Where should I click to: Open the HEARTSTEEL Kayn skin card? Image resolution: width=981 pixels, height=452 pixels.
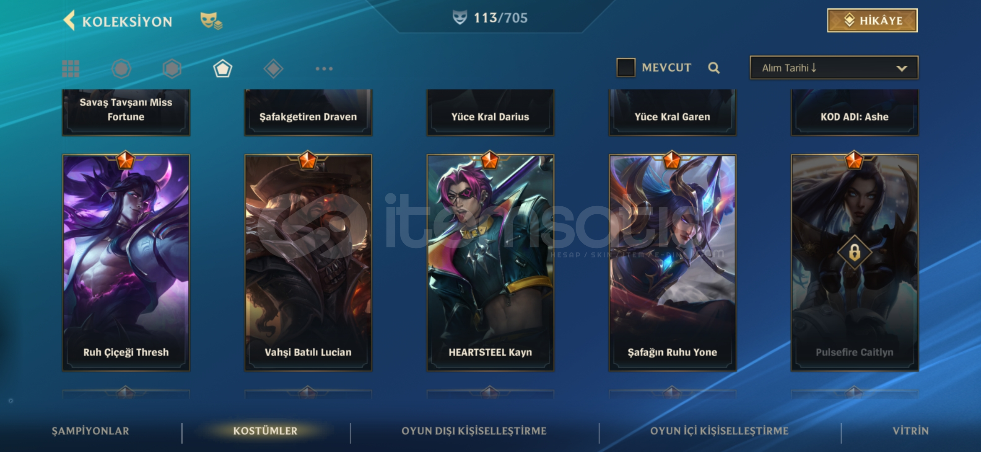coord(490,263)
